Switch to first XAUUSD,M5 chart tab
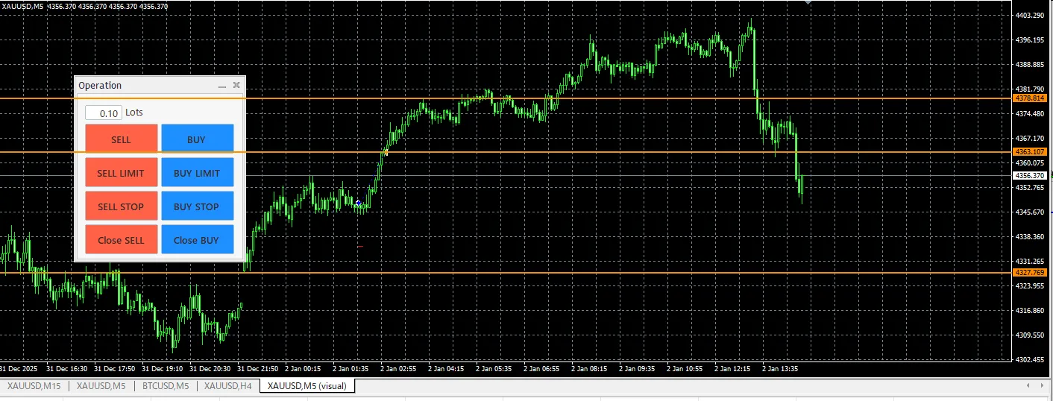The image size is (1053, 401). coord(101,385)
